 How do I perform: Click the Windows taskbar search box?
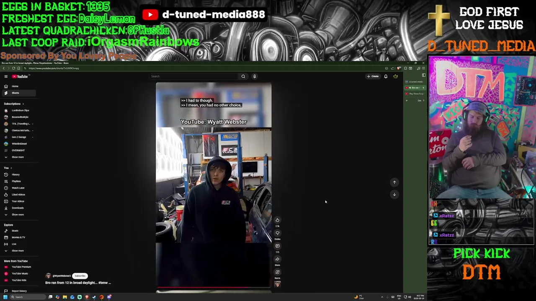click(28, 297)
